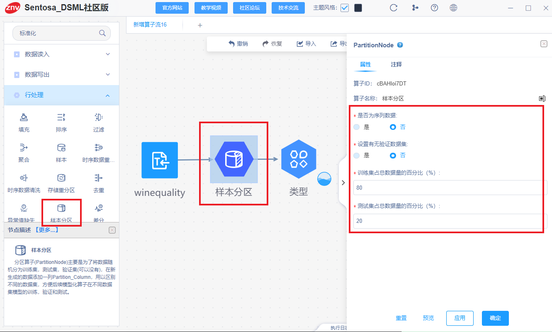Open the 新增算子流16 tab

click(150, 25)
